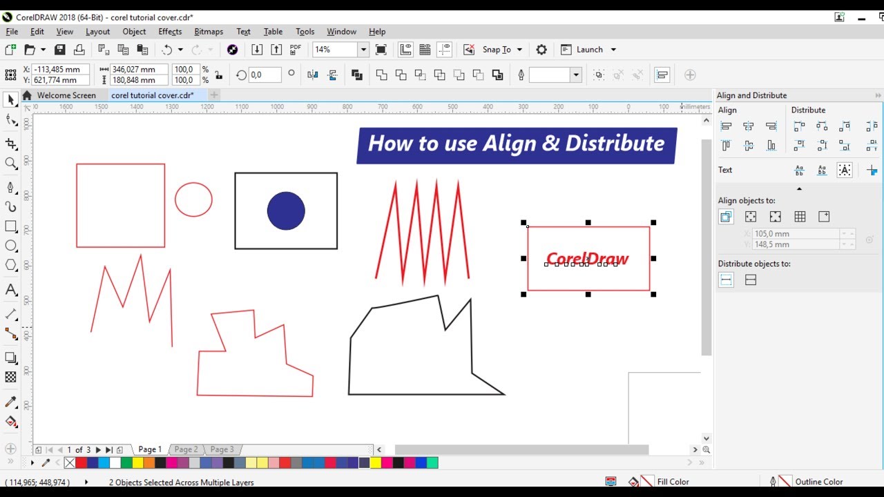Click the Print icon in toolbar
The height and width of the screenshot is (497, 884).
coord(79,50)
